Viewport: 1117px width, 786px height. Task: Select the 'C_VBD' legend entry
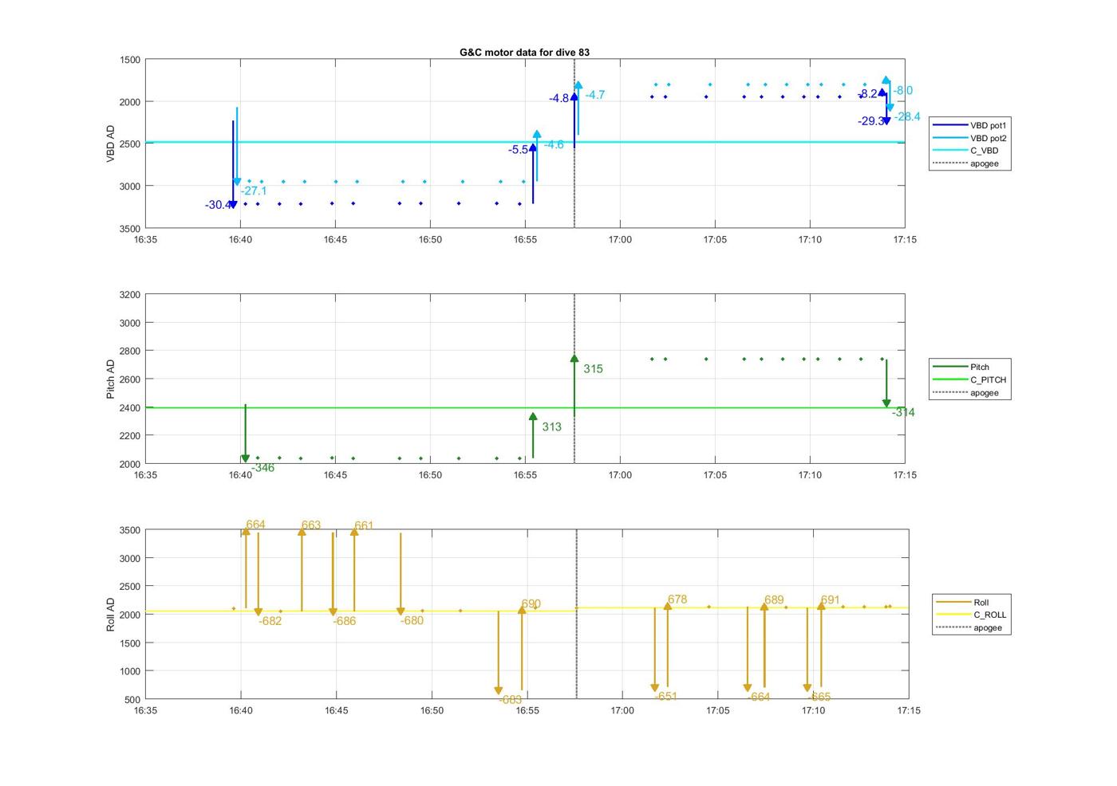[965, 151]
